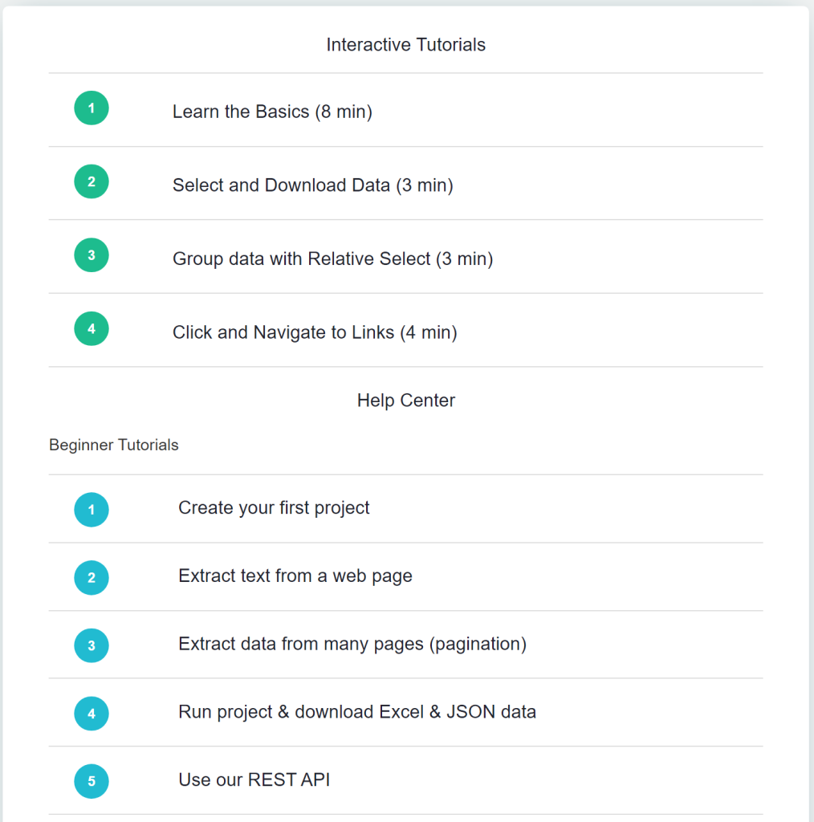Open Run project & download Excel & JSON data

[x=357, y=712]
